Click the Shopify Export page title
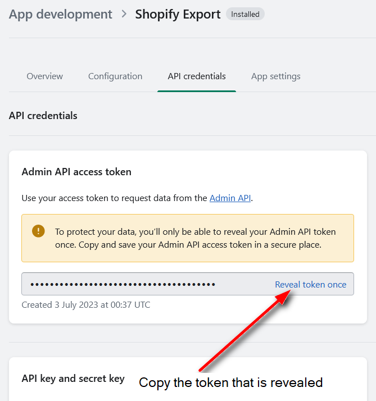The width and height of the screenshot is (376, 401). coord(178,15)
